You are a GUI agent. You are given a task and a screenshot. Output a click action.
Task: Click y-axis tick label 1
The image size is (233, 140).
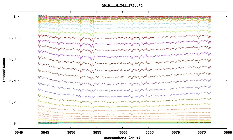14,17
